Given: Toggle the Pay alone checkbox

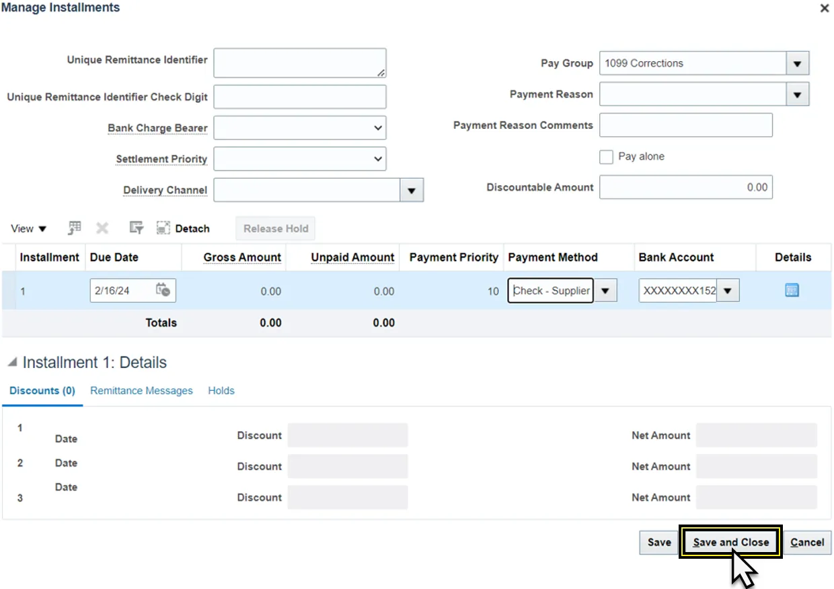Looking at the screenshot, I should click(606, 156).
